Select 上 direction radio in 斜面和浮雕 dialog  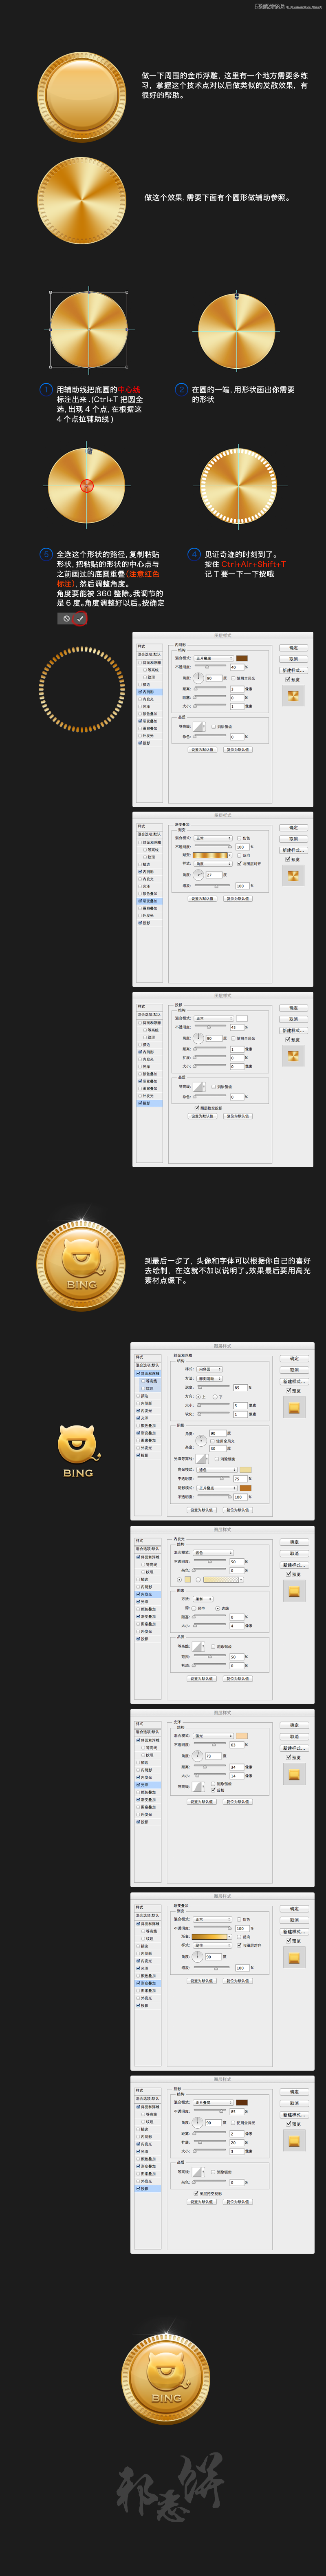coord(198,1397)
